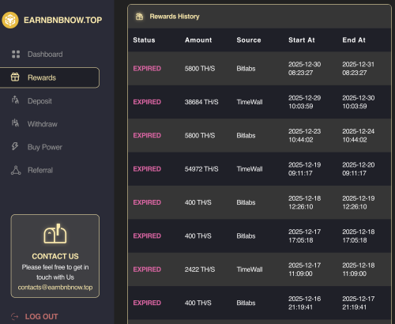Click end time 2025-12-31 08:23:27
Screen dimensions: 395x324
click(358, 69)
